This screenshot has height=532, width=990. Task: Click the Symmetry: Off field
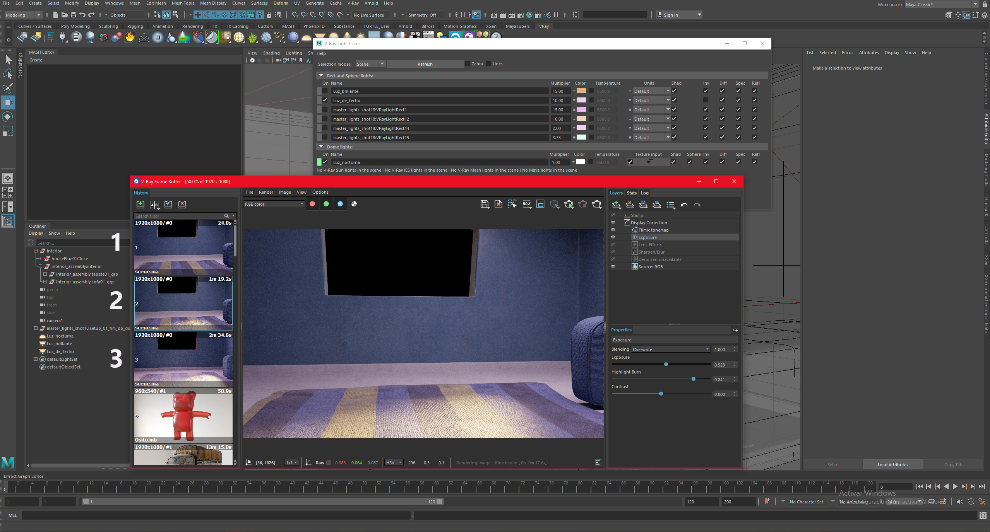(425, 15)
